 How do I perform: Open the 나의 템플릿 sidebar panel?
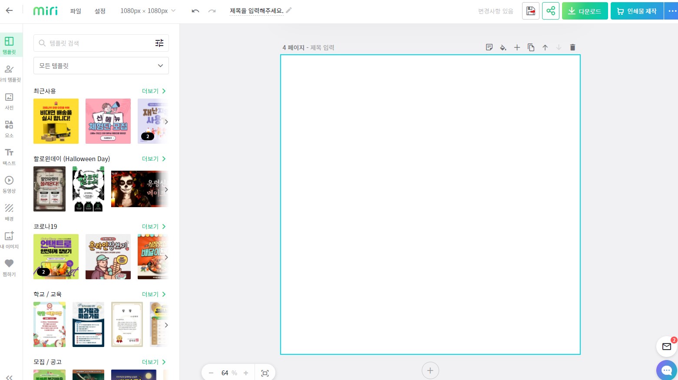pyautogui.click(x=9, y=73)
